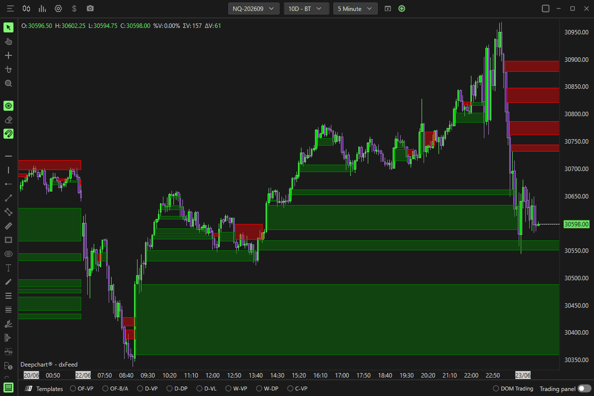
Task: Click the ΔV:61 delta volume value
Action: point(212,26)
